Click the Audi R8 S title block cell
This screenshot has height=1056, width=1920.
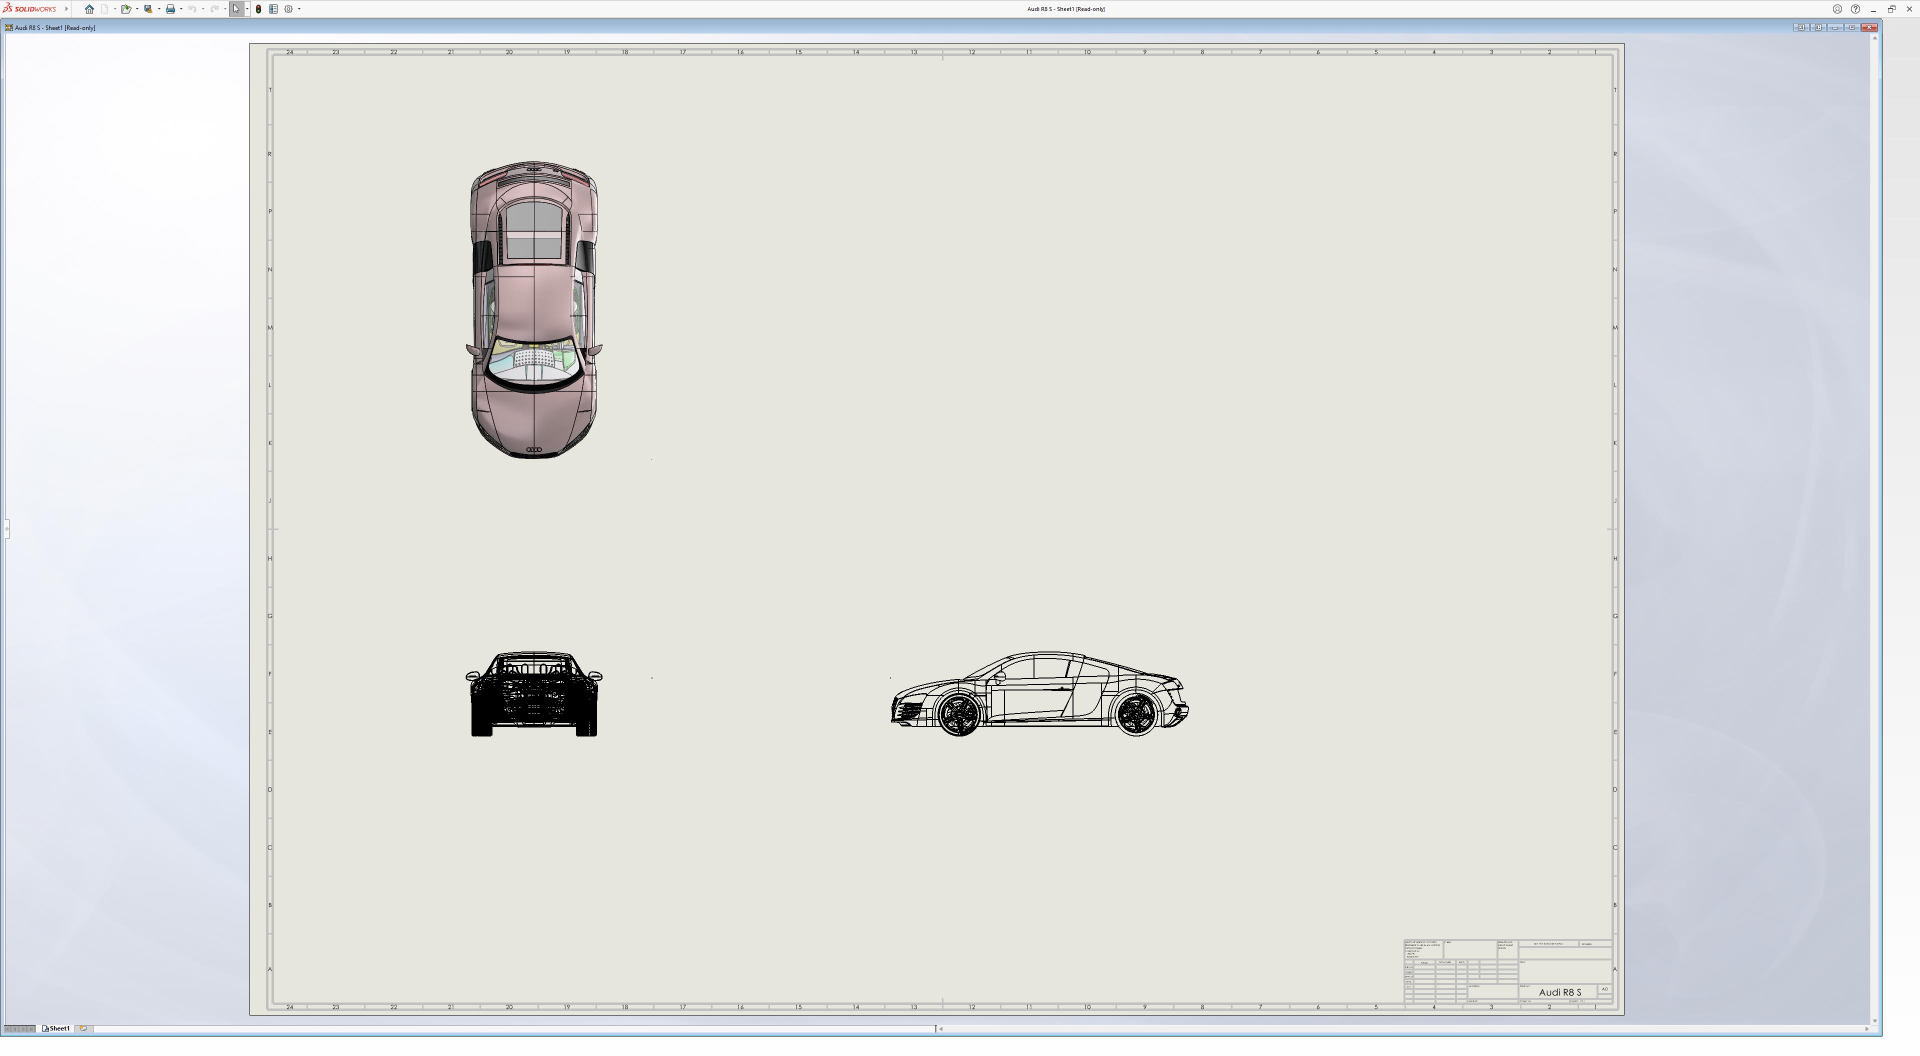(1559, 992)
